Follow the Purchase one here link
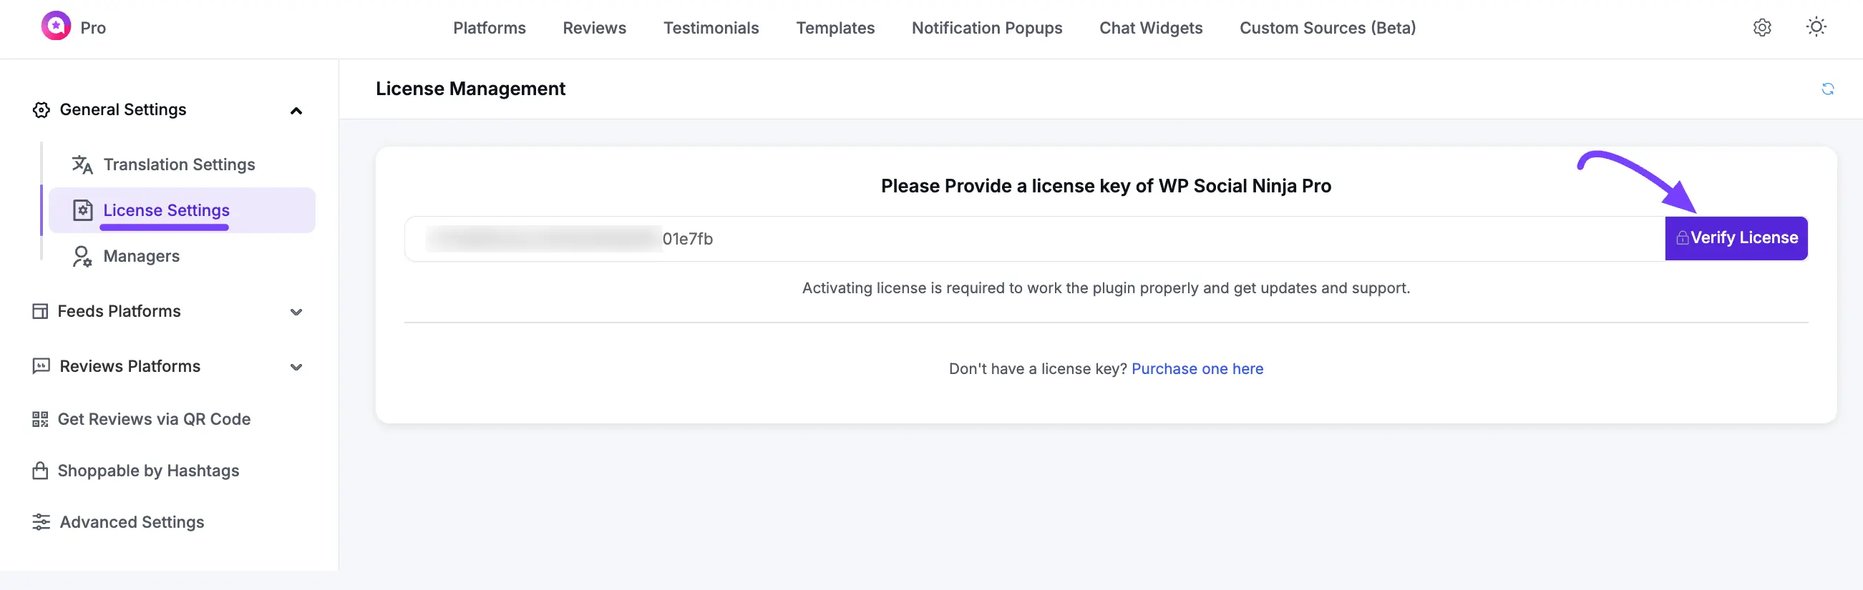 click(x=1196, y=369)
